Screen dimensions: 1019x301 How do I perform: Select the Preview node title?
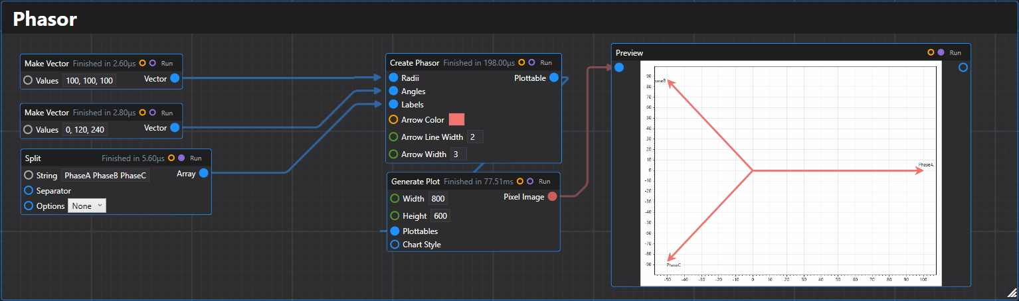(629, 52)
